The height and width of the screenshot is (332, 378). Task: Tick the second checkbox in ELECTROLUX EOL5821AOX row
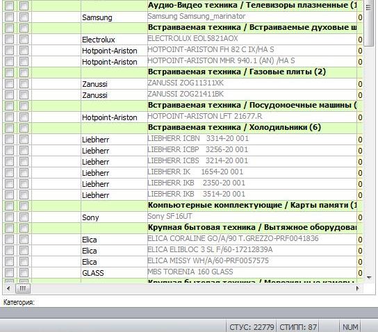click(24, 40)
